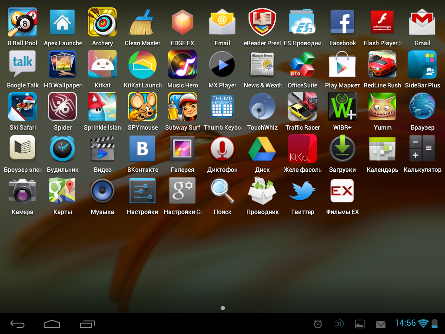Launch MX Player

[222, 64]
